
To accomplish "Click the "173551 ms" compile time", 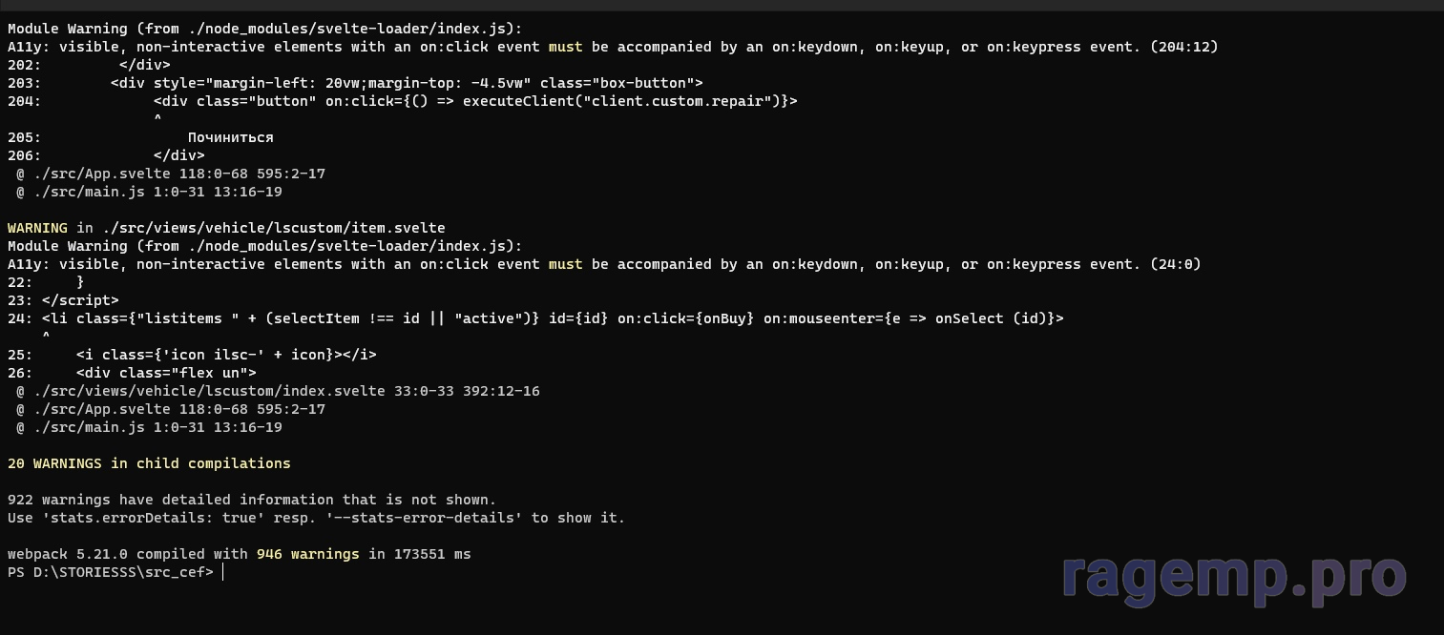I will (432, 554).
